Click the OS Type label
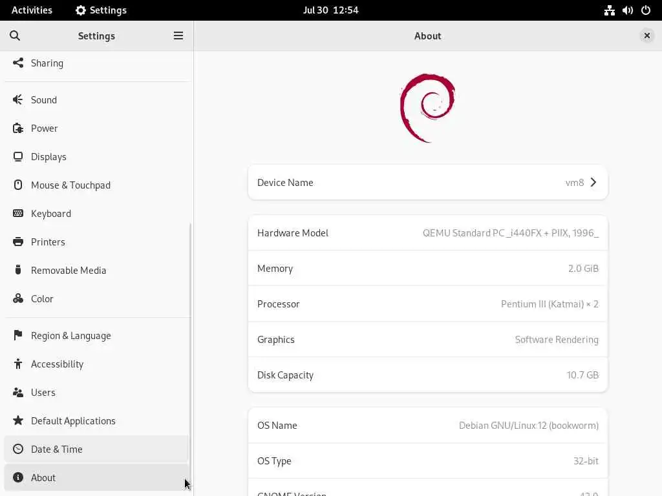Image resolution: width=662 pixels, height=496 pixels. pyautogui.click(x=274, y=461)
